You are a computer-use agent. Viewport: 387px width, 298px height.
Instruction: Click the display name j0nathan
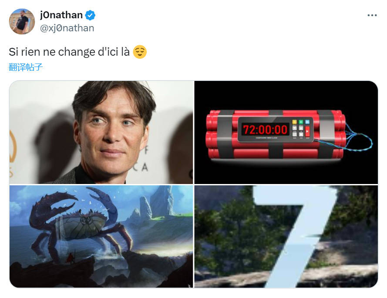tap(61, 15)
